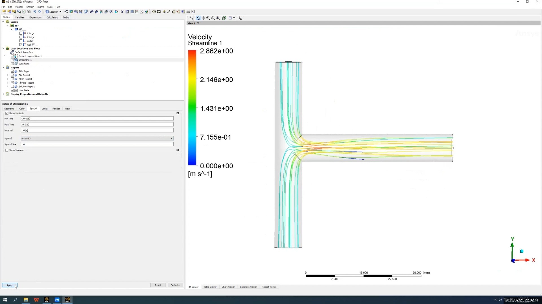Viewport: 542px width, 304px height.
Task: Click the timestep selector clock icon
Action: [x=154, y=12]
